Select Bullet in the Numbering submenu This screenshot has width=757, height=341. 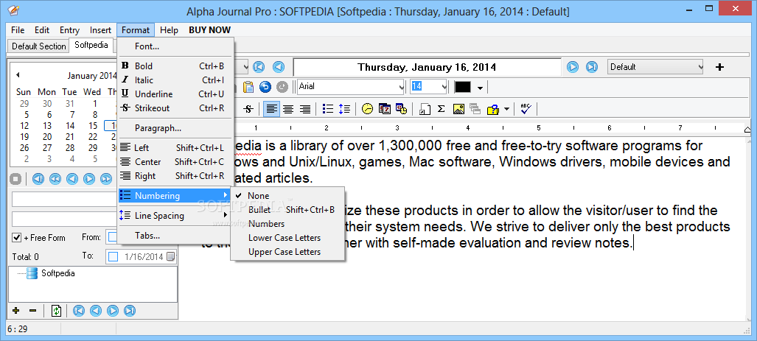[x=287, y=210]
